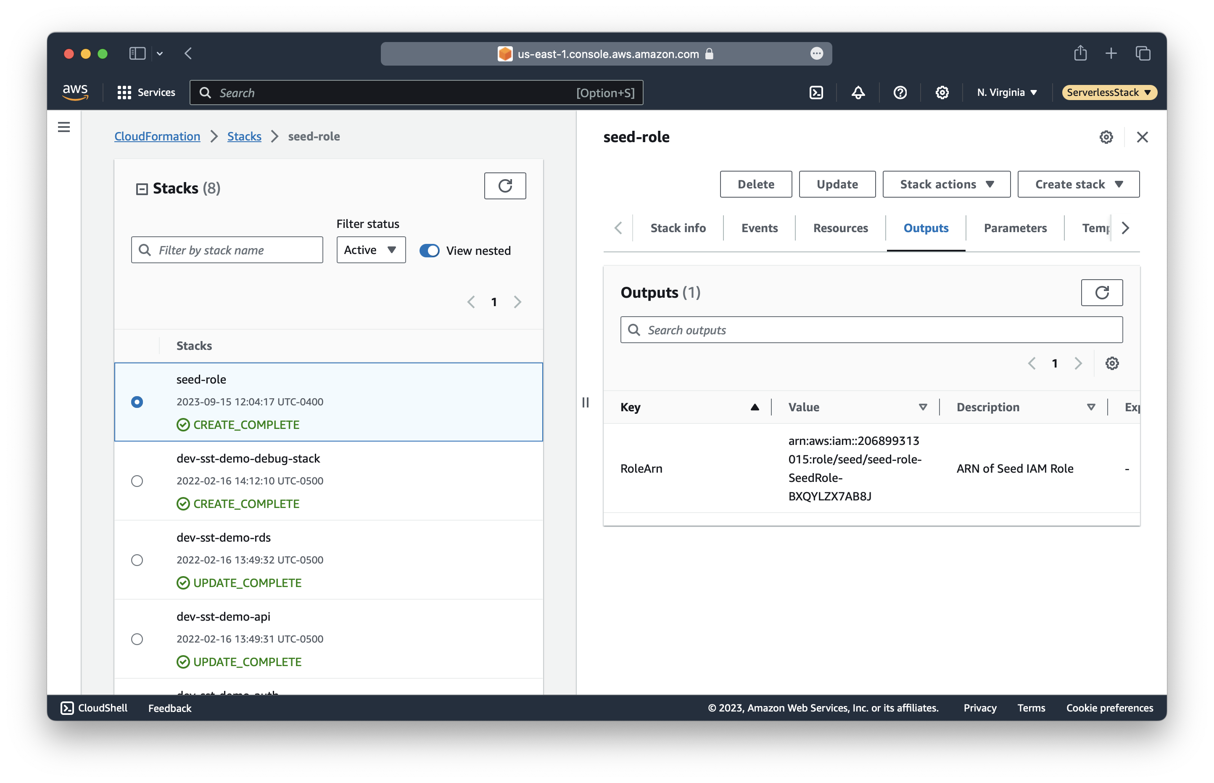
Task: Open the notifications bell icon
Action: 858,93
